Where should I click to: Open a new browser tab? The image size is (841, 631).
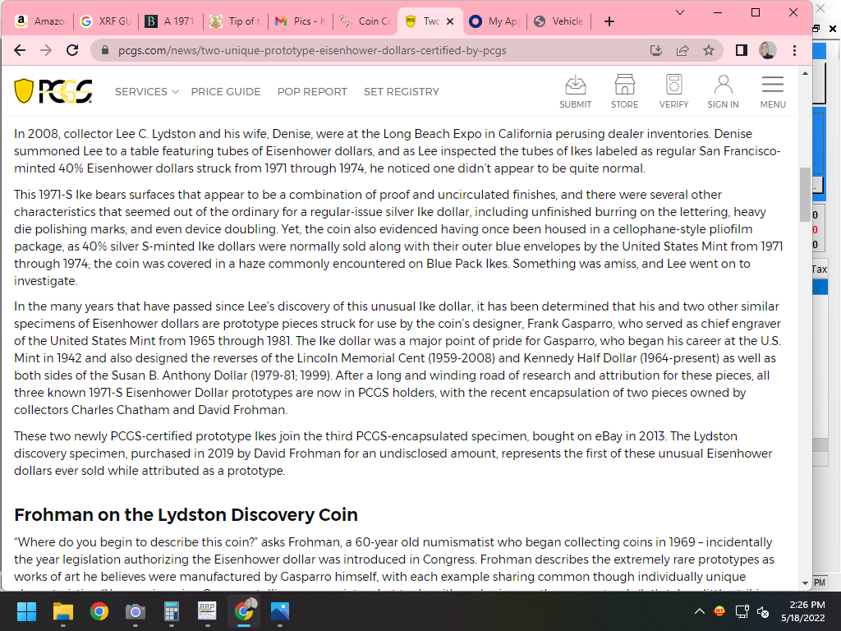pyautogui.click(x=609, y=21)
